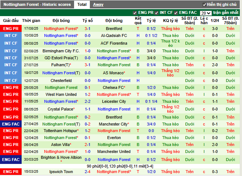This screenshot has height=176, width=242.
Task: Click Thắng 1/2 kèo in AS Monaco row
Action: tap(170, 73)
